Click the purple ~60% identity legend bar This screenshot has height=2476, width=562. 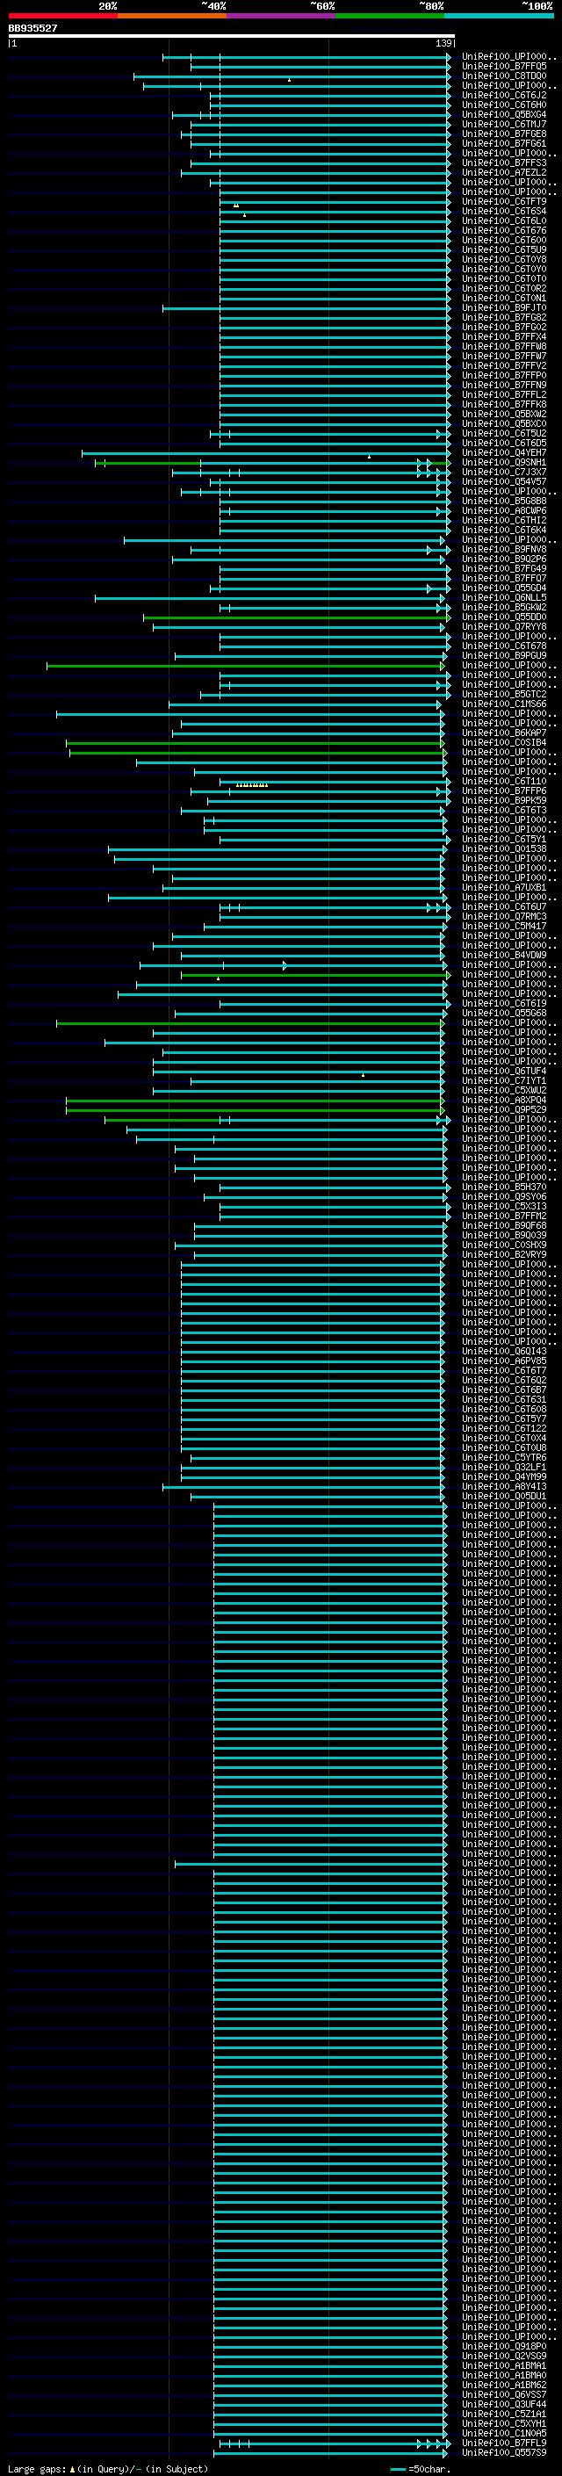point(282,16)
